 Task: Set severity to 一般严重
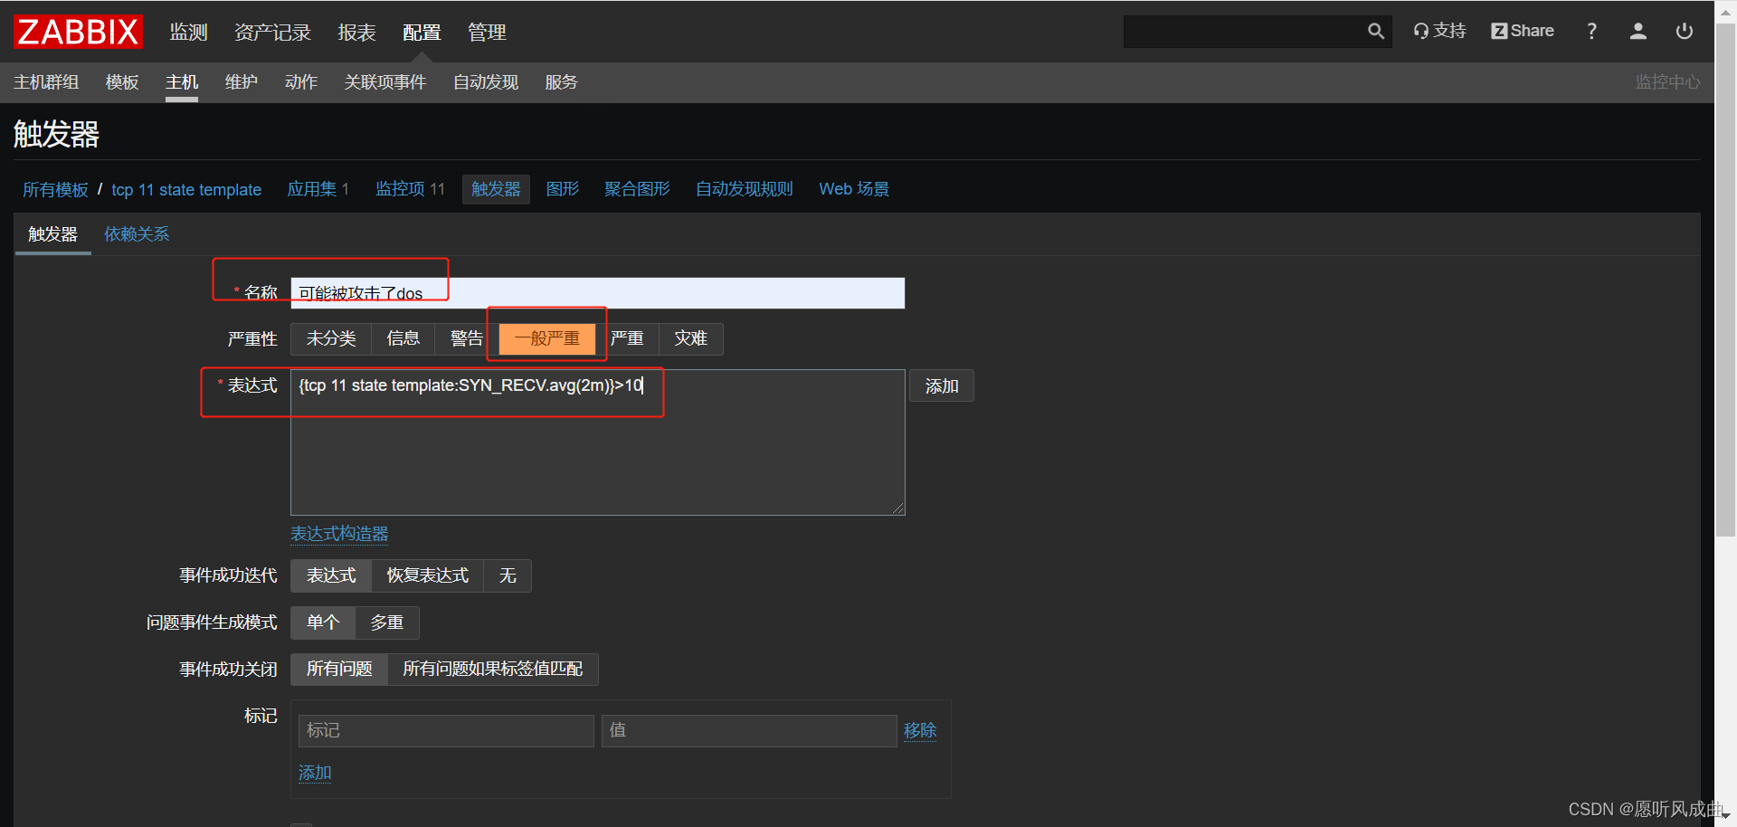547,338
